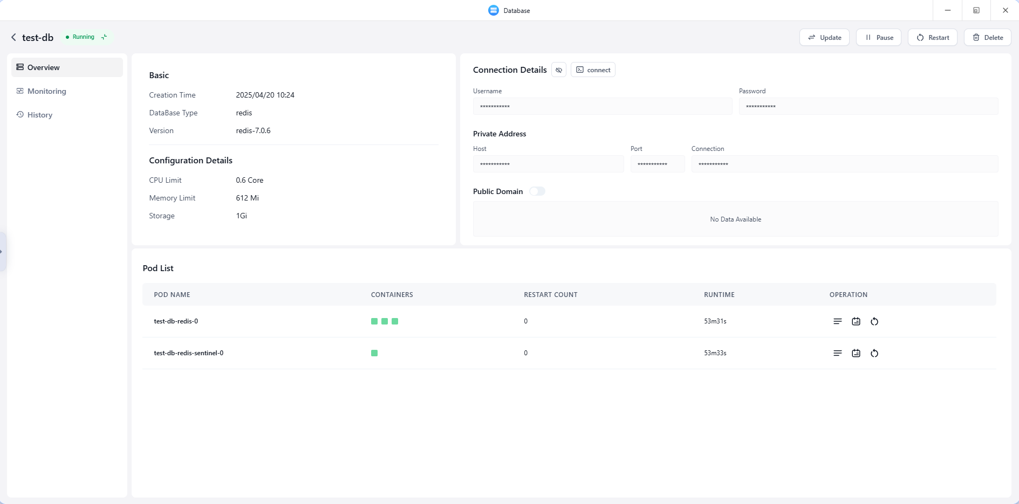Go back using the arrow beside test-db

click(x=13, y=37)
